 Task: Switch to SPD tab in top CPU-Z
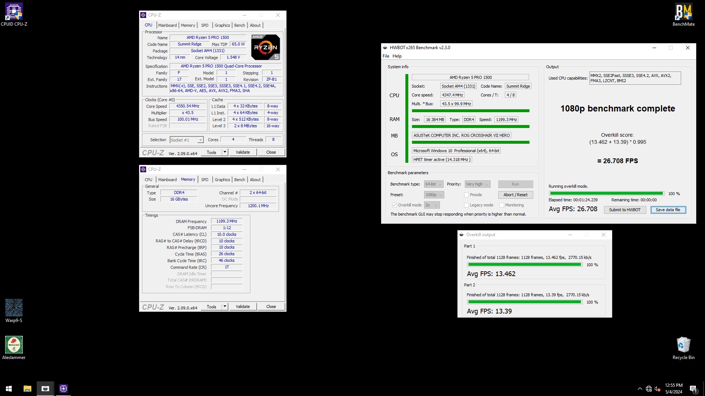[205, 25]
